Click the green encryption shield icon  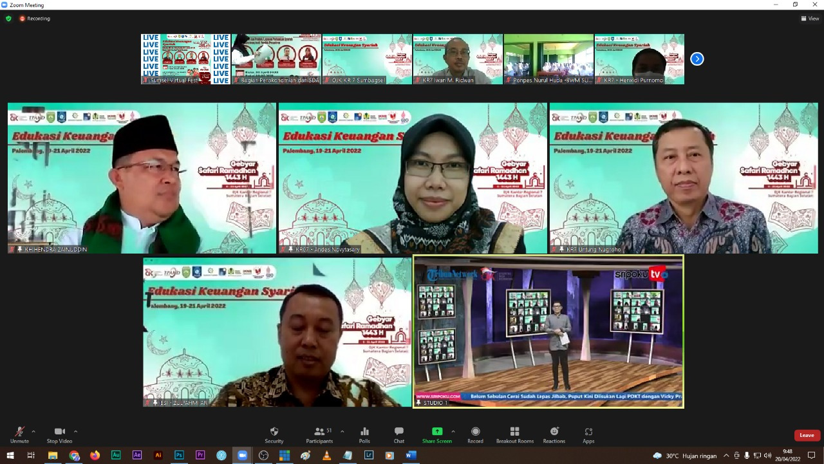point(8,19)
